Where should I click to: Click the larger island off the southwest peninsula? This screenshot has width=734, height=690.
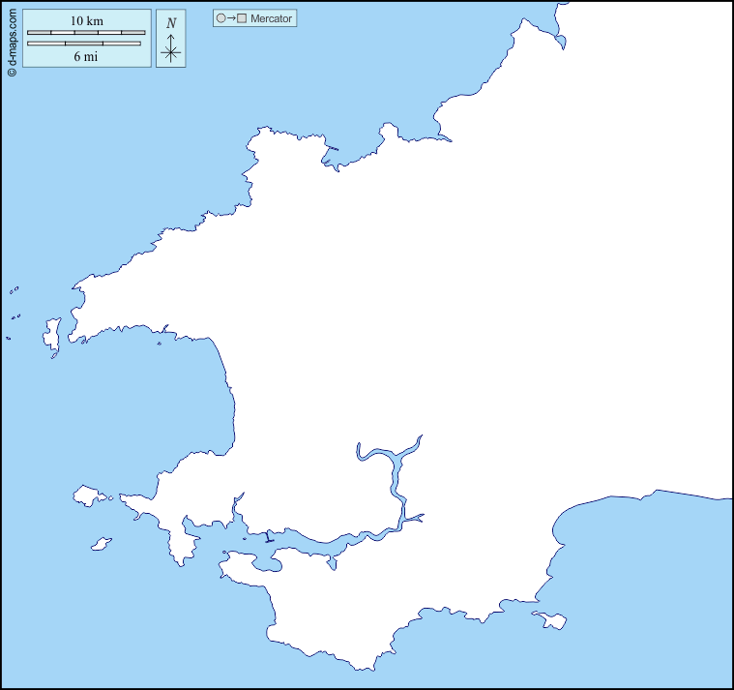[x=89, y=496]
